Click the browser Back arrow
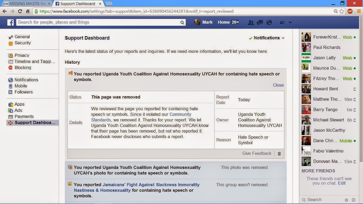This screenshot has width=363, height=204. coord(5,11)
